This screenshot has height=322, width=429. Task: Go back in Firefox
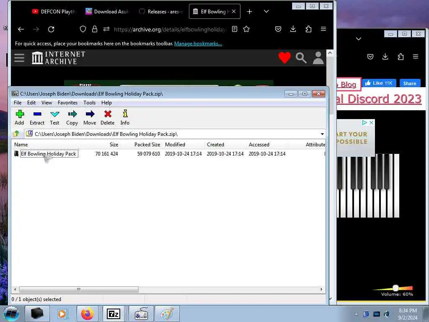pyautogui.click(x=21, y=29)
